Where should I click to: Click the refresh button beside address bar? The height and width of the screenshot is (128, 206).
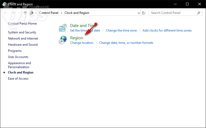point(144,13)
